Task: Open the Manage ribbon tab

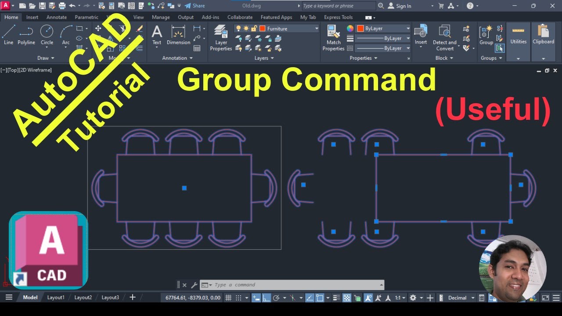Action: coord(161,17)
